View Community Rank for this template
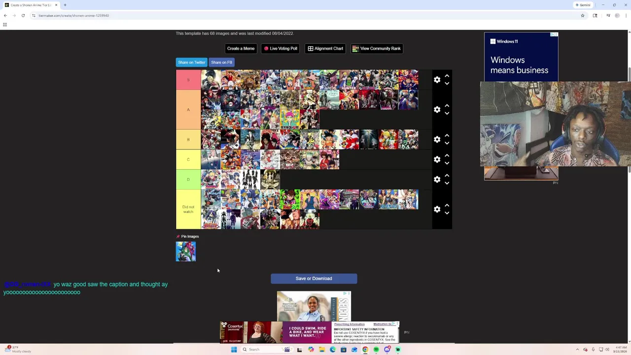 pos(377,48)
